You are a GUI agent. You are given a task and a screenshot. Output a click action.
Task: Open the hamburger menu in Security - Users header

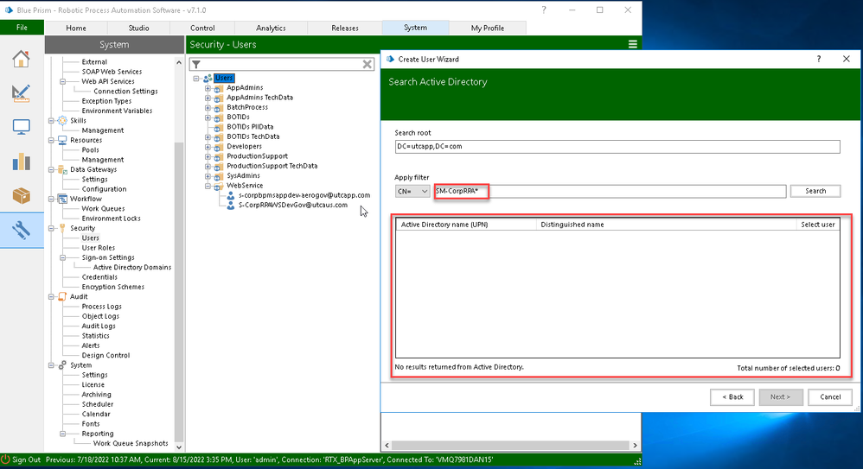pyautogui.click(x=633, y=45)
